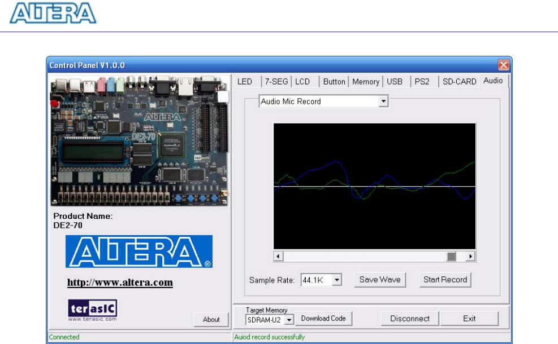Select the LCD tab

(x=302, y=82)
